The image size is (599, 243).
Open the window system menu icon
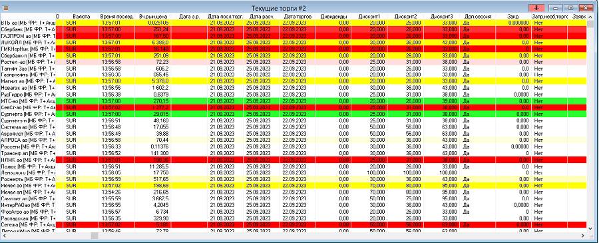[6, 8]
